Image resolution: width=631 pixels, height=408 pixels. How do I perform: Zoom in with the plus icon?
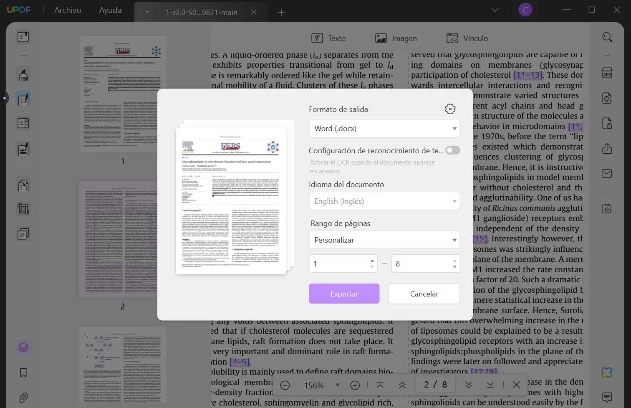pyautogui.click(x=355, y=385)
